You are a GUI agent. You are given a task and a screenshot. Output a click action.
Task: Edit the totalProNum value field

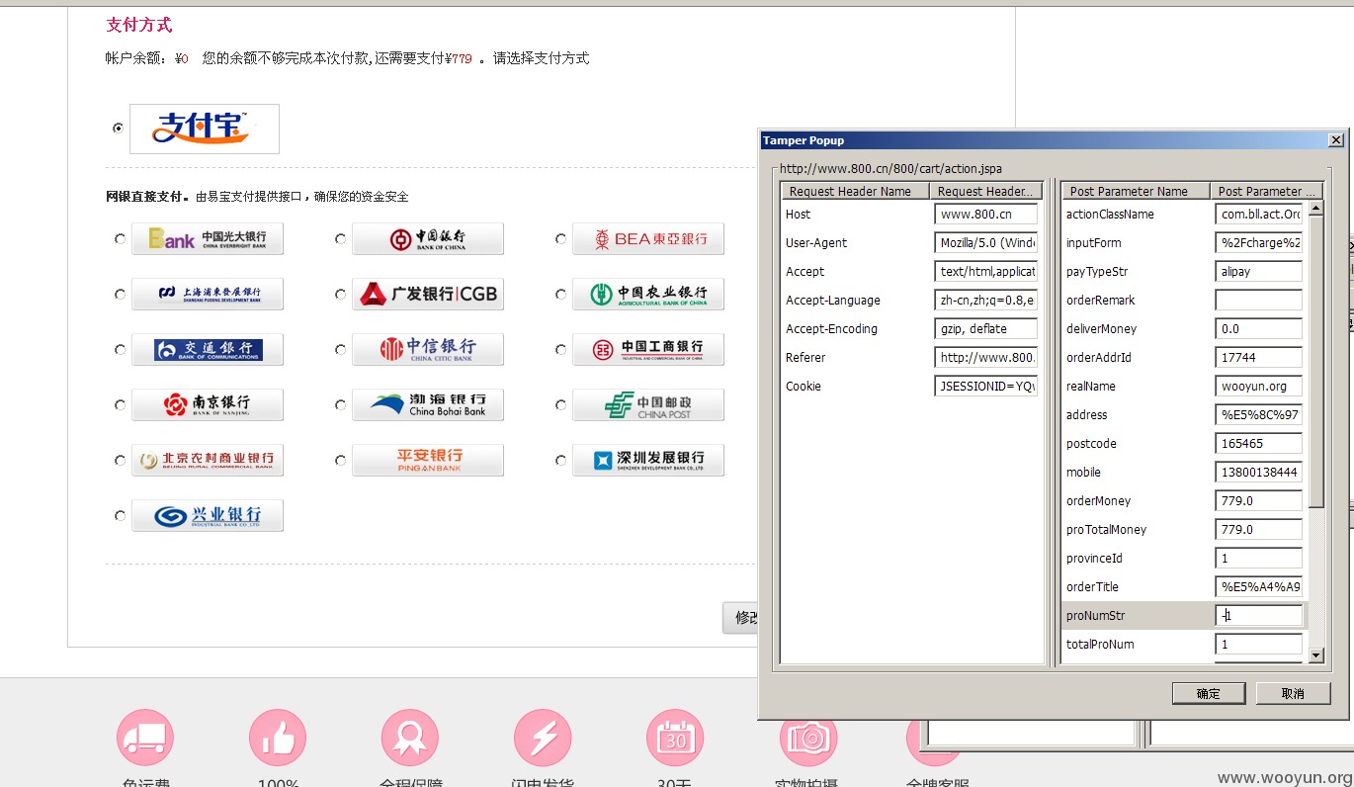(x=1259, y=644)
